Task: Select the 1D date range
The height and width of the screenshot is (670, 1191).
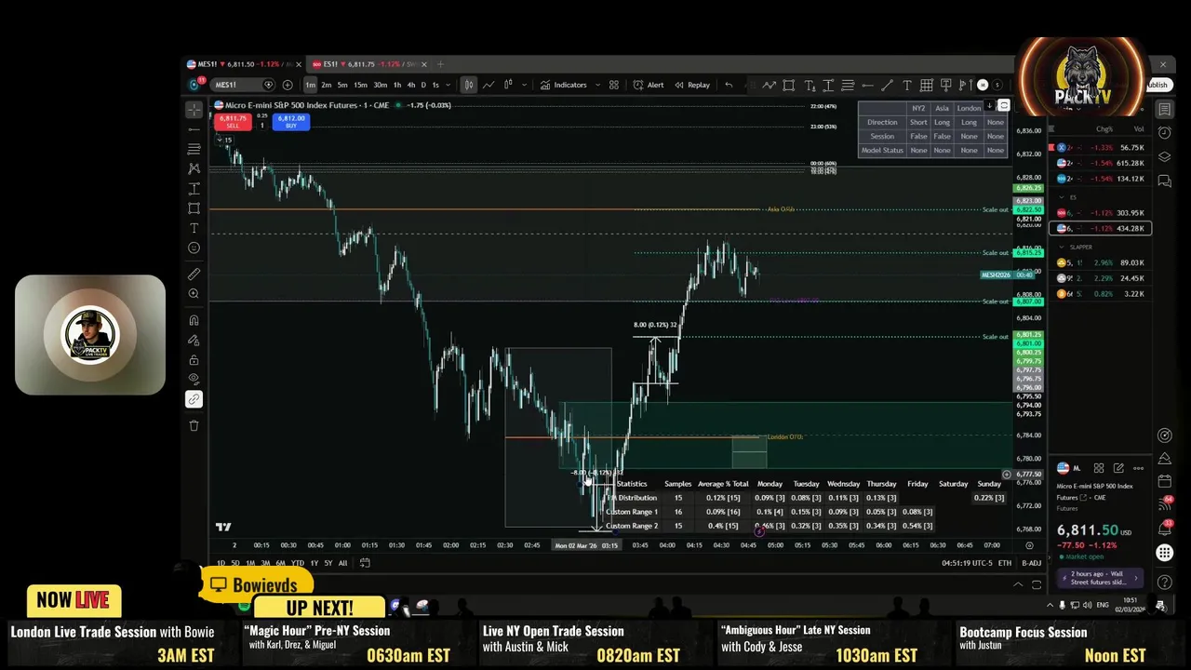Action: (221, 563)
